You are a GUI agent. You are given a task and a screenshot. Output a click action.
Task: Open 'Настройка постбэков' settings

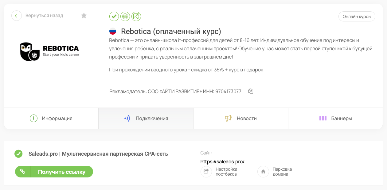click(226, 172)
